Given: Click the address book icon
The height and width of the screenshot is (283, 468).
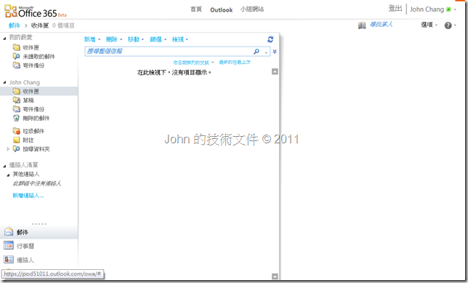Looking at the screenshot, I should pos(362,25).
